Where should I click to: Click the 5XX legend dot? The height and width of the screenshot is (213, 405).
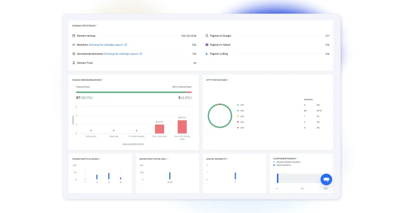(x=238, y=128)
